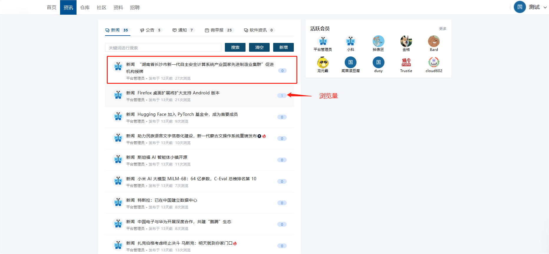Open 社区 navigation item

coord(101,7)
